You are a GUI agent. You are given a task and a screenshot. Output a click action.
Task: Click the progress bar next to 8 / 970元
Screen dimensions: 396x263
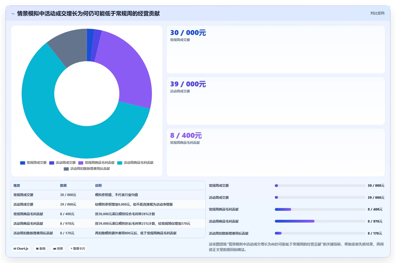tap(320, 221)
